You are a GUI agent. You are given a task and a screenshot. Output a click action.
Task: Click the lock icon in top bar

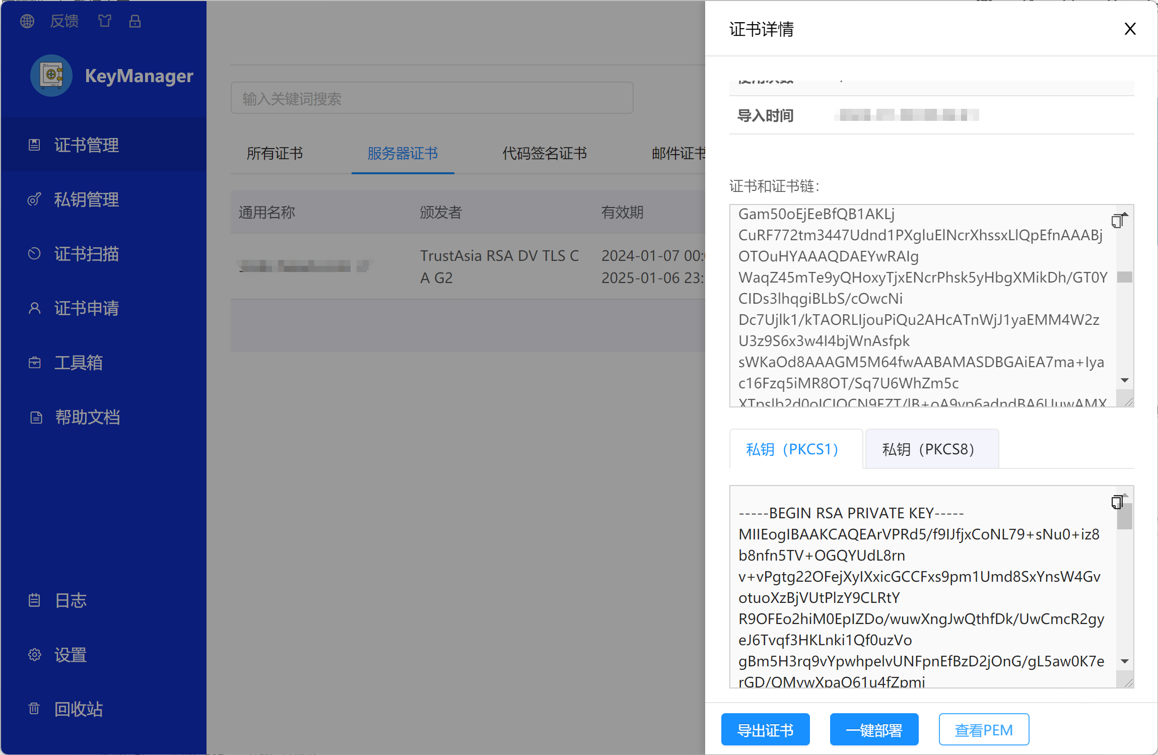click(x=135, y=21)
